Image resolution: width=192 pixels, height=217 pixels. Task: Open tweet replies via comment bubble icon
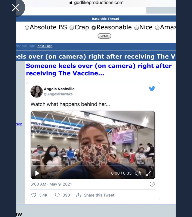point(57,195)
